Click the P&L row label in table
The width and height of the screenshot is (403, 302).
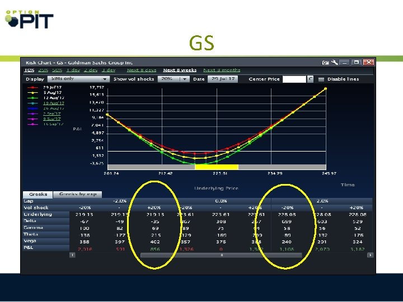pos(29,248)
